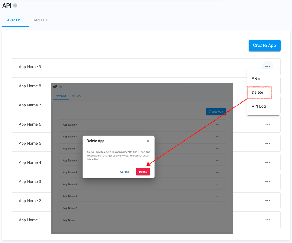The height and width of the screenshot is (243, 292).
Task: Open the three-dot menu for App Name 1 in main list
Action: [268, 220]
